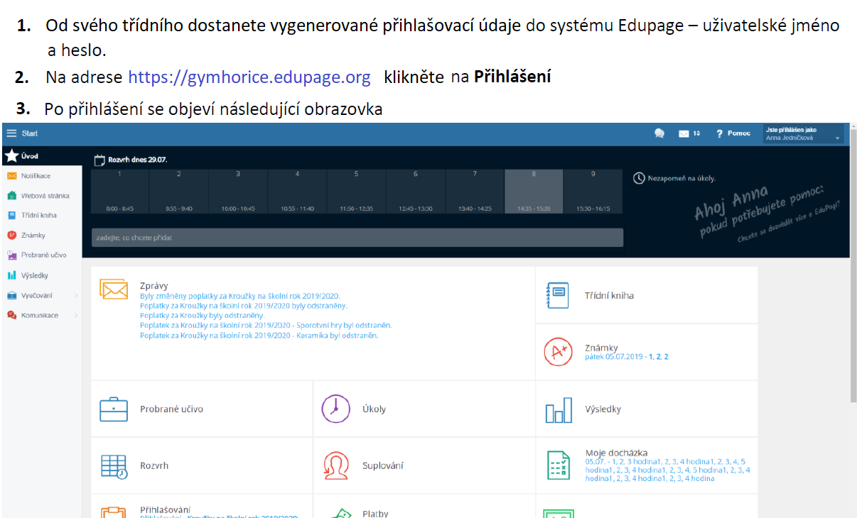The width and height of the screenshot is (857, 518).
Task: Expand the logged-in user dropdown Anna Jedničková
Action: tap(803, 134)
